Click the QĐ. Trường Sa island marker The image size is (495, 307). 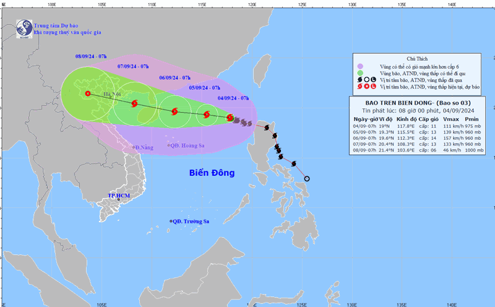click(171, 222)
